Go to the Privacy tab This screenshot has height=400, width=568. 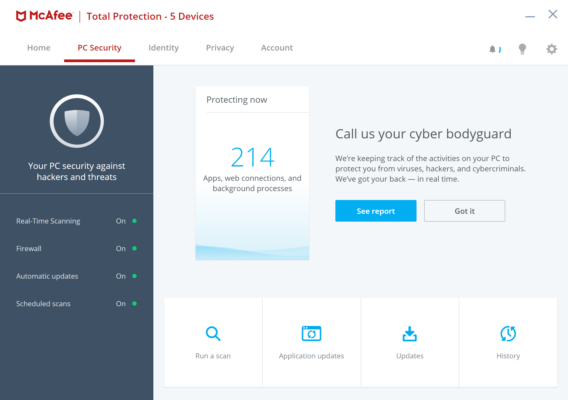point(220,48)
